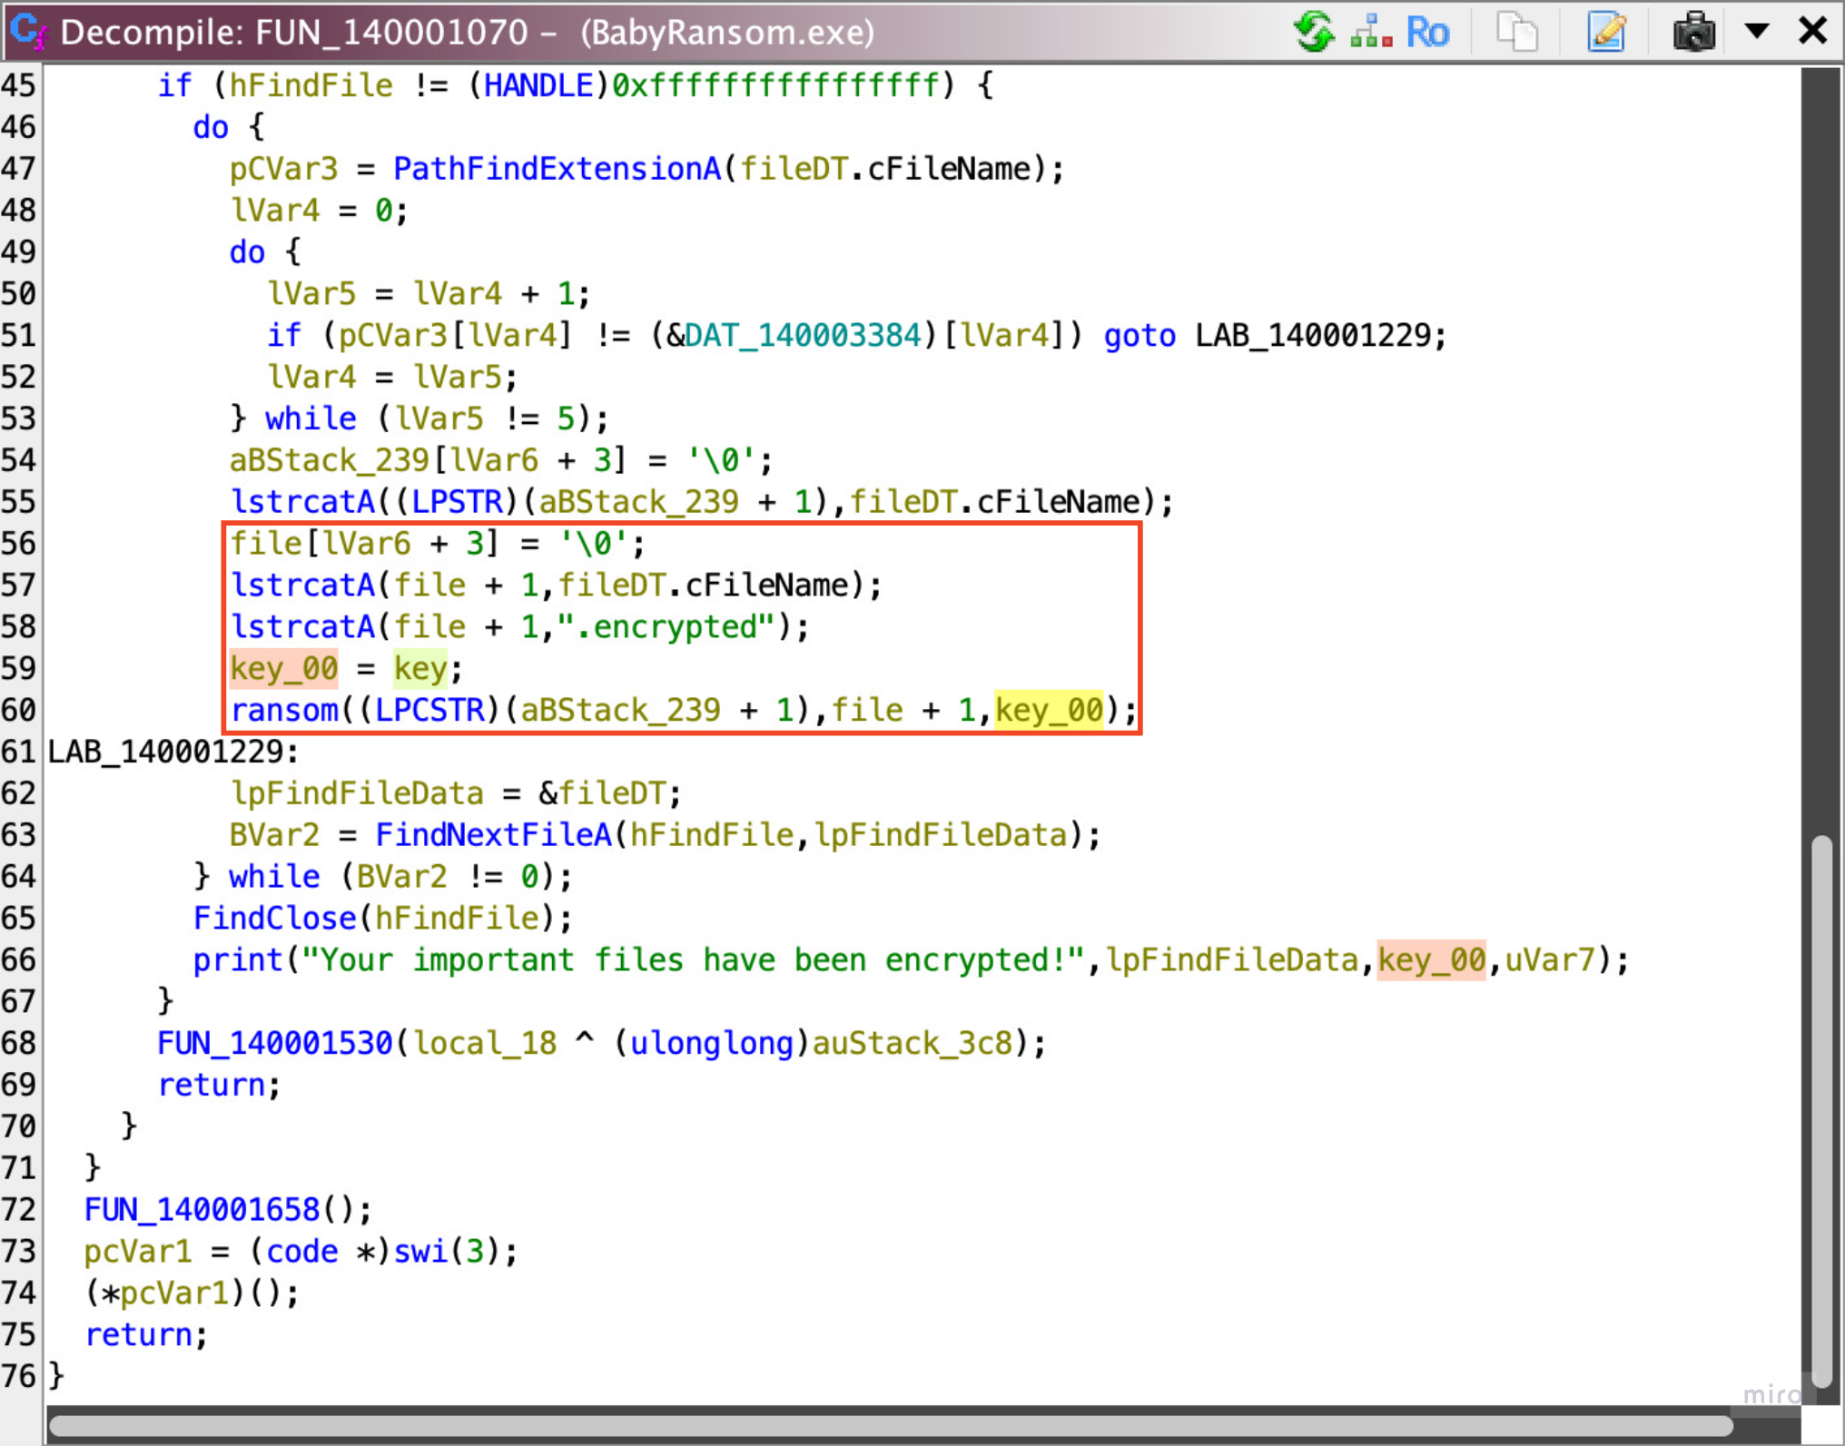Image resolution: width=1845 pixels, height=1446 pixels.
Task: Click the FindNextFileA function call
Action: 493,835
